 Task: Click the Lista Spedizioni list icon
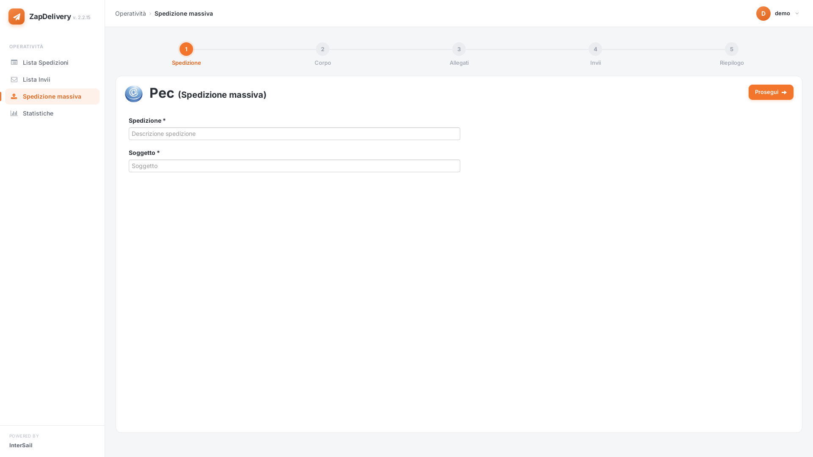(x=14, y=63)
